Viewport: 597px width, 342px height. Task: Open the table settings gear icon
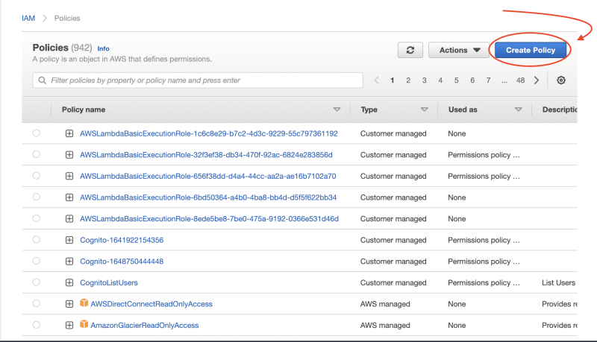click(561, 80)
